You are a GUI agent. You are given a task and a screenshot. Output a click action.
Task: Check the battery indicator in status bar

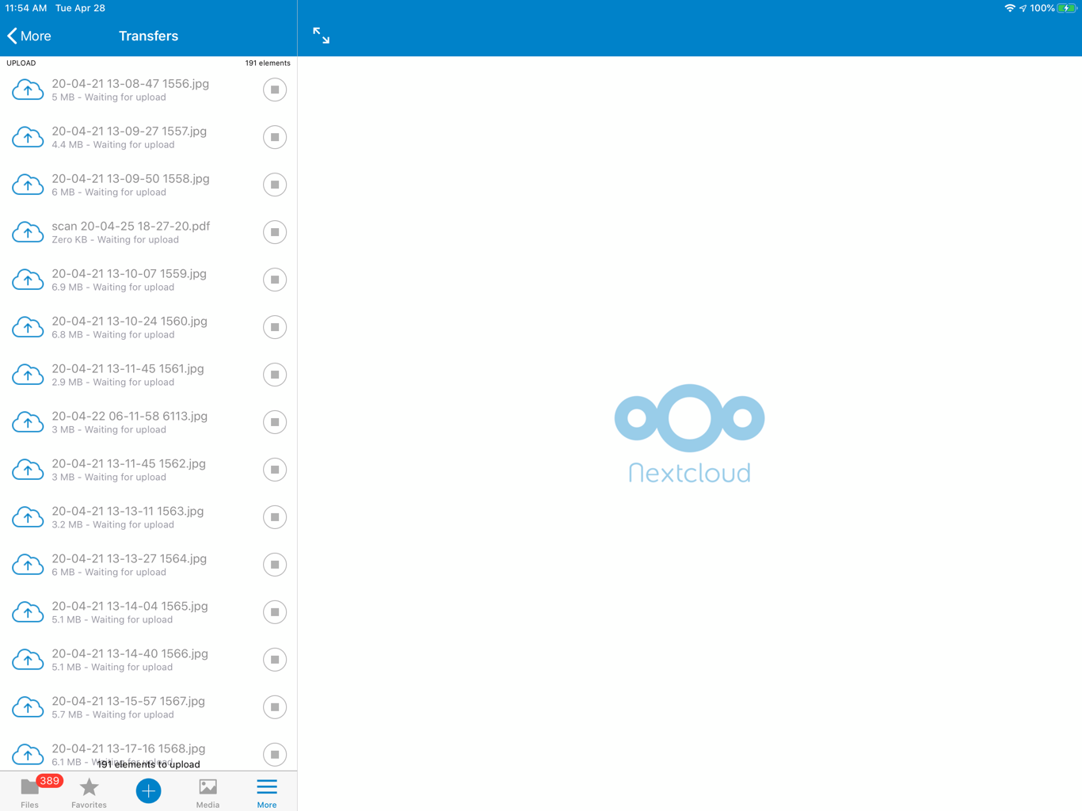[1067, 8]
